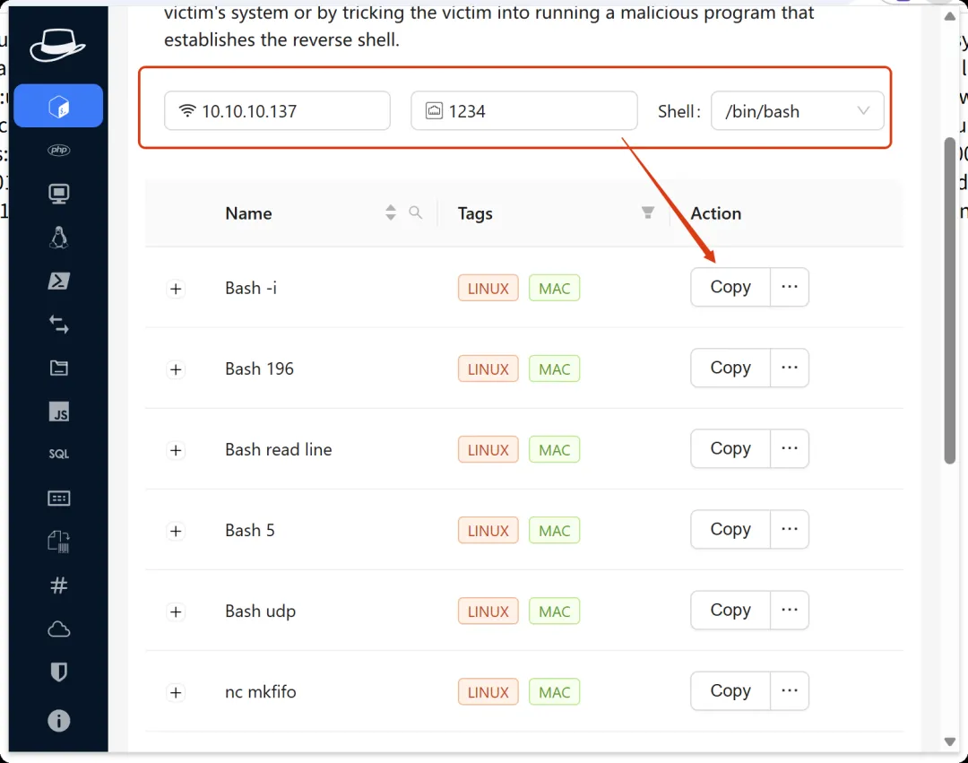Open the Shell /bin/bash dropdown
This screenshot has width=968, height=763.
tap(797, 111)
